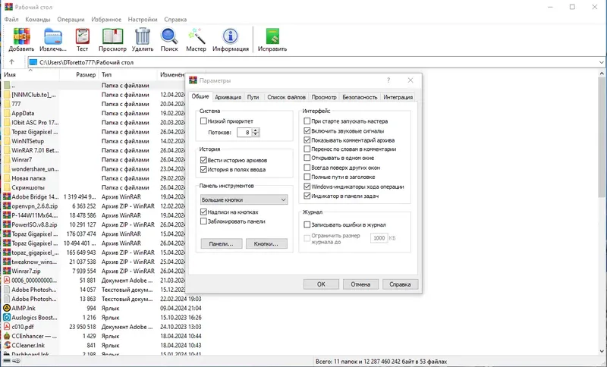This screenshot has width=607, height=367.
Task: Click the Справка button in dialog
Action: pyautogui.click(x=401, y=284)
